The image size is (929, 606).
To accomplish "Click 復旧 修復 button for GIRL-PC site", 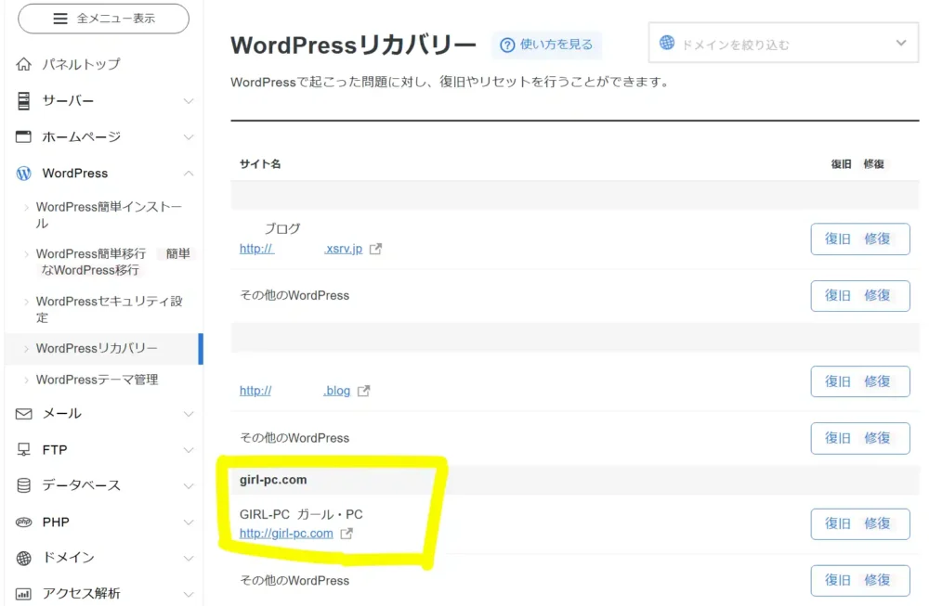I will click(859, 523).
